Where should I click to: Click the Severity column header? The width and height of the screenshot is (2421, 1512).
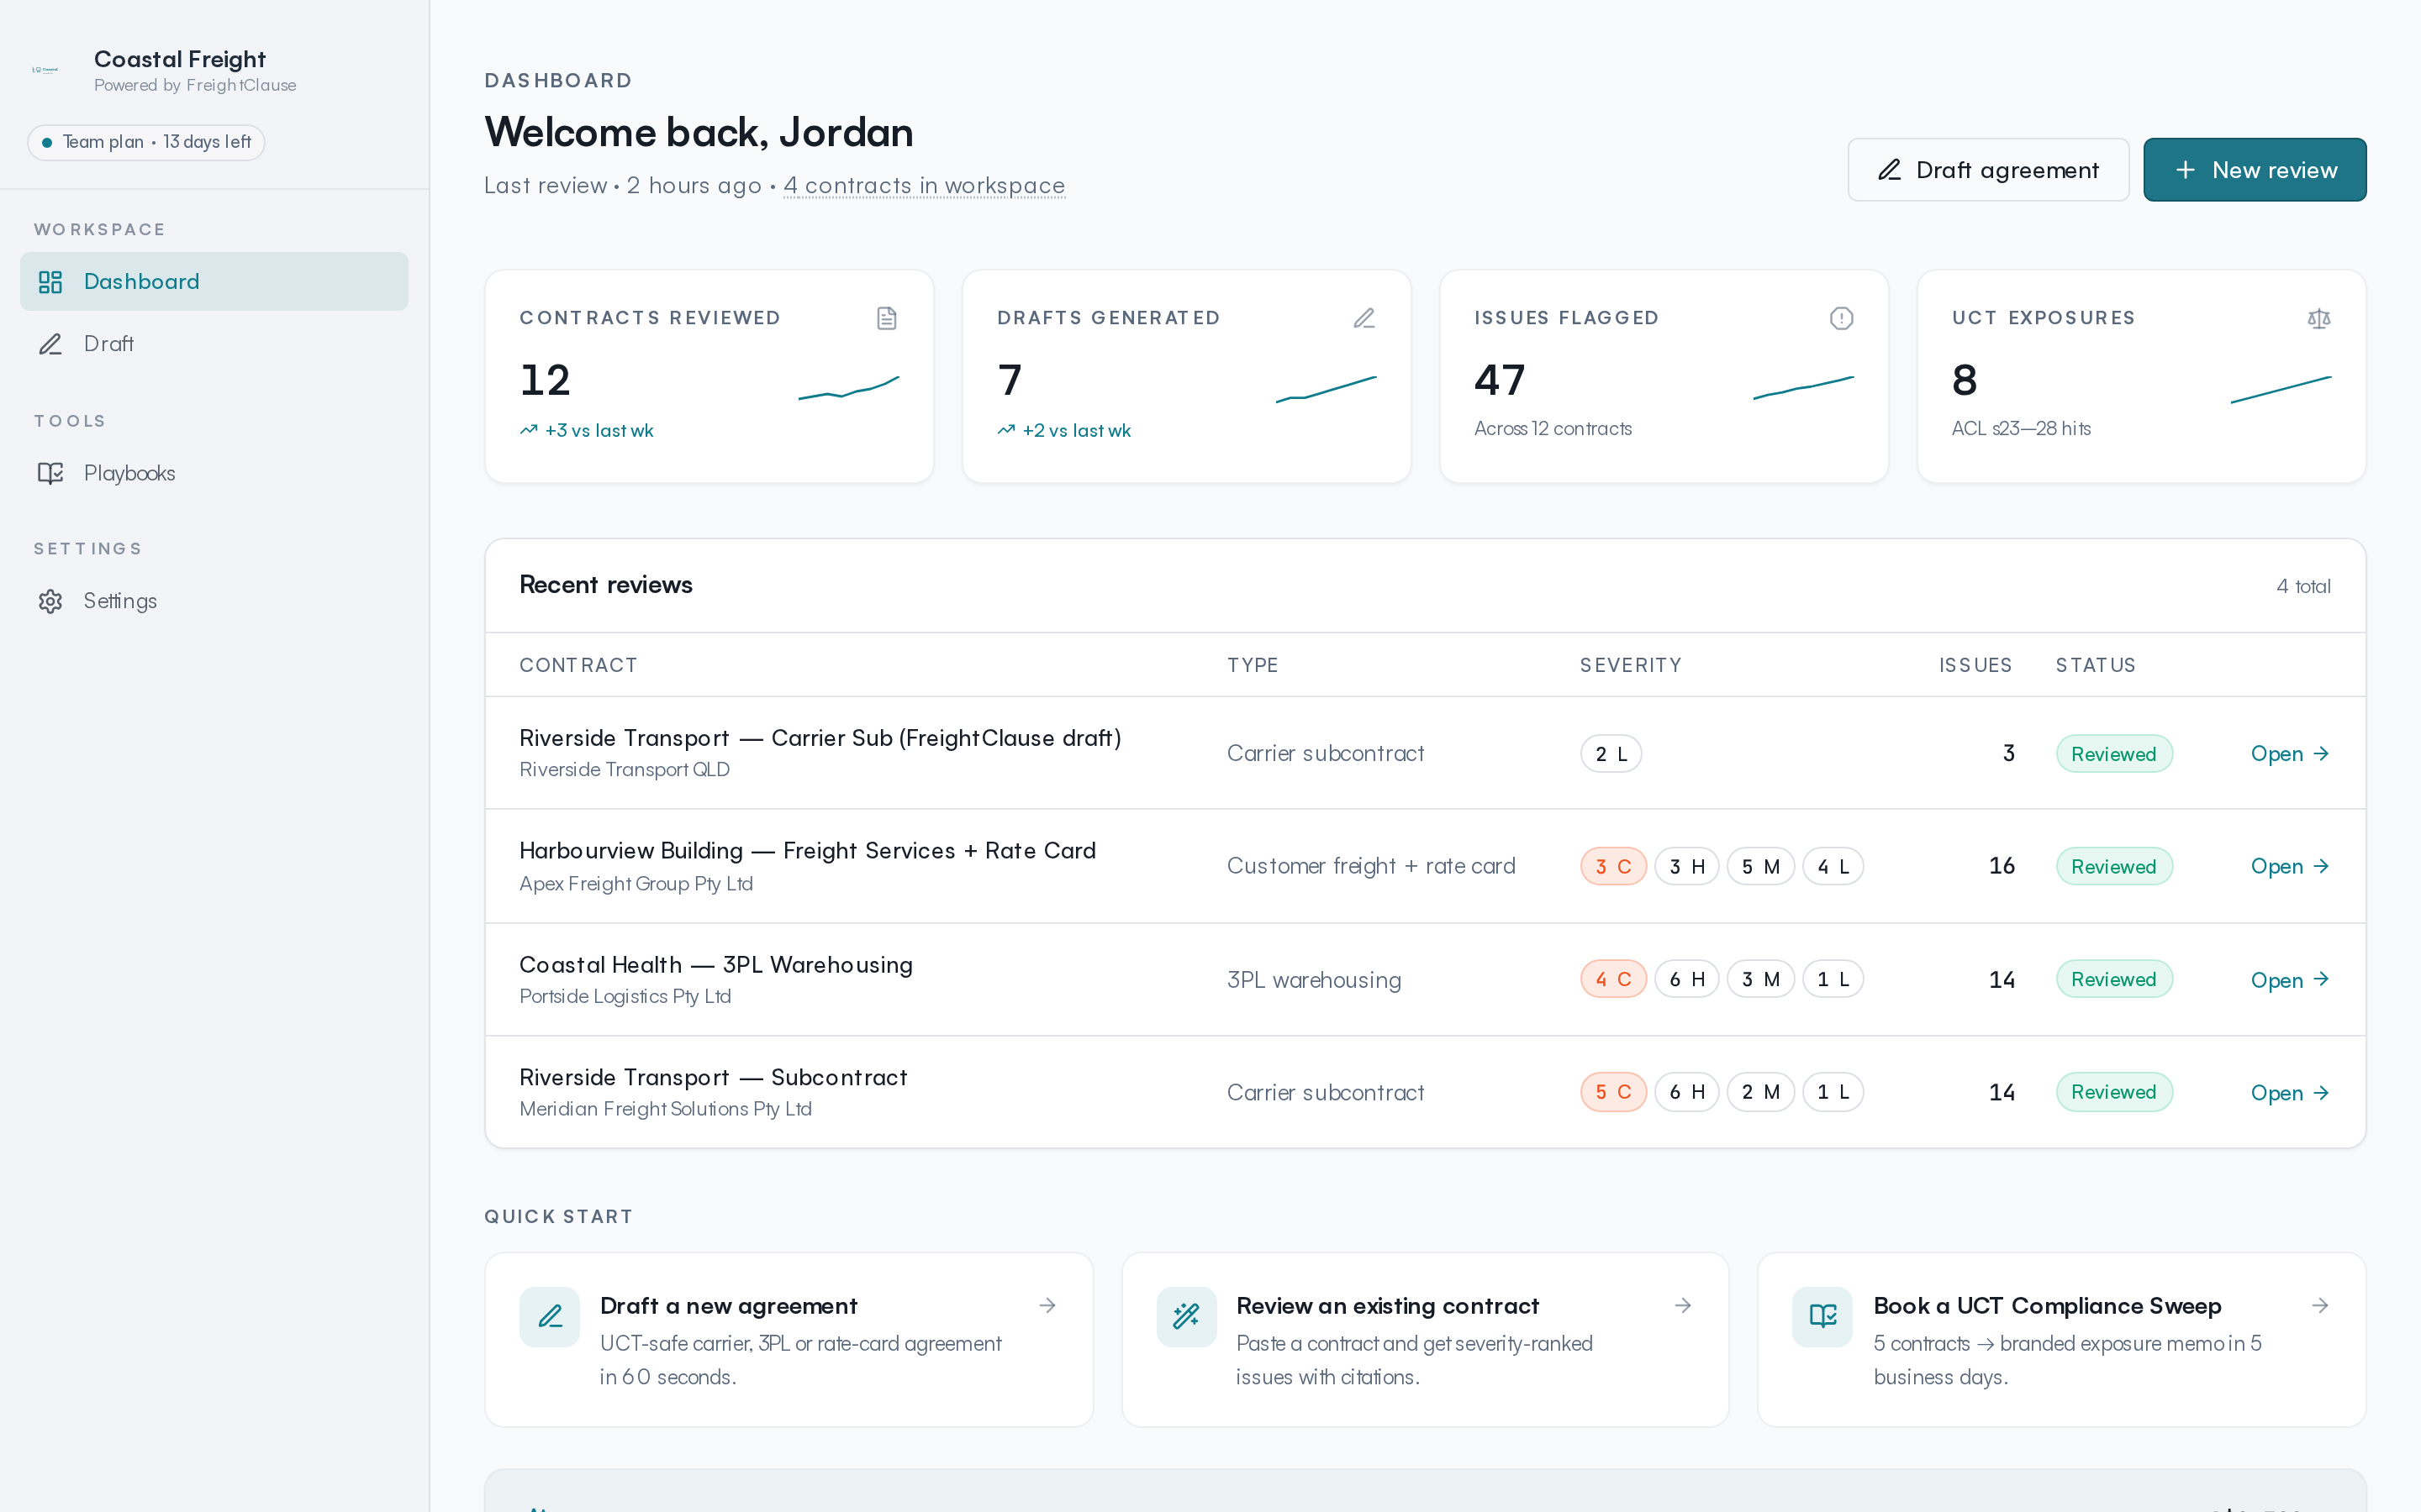point(1631,665)
